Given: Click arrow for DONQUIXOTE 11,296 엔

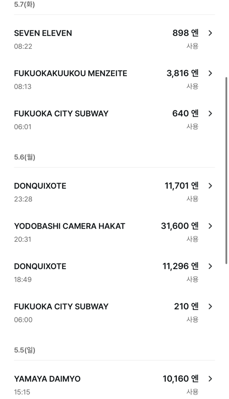Looking at the screenshot, I should pyautogui.click(x=210, y=266).
